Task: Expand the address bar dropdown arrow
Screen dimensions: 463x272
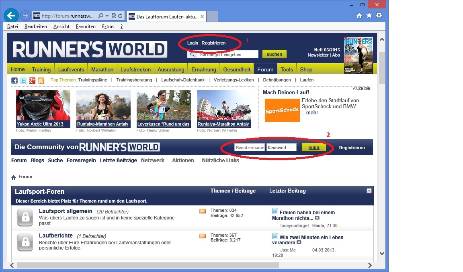Action: 107,16
